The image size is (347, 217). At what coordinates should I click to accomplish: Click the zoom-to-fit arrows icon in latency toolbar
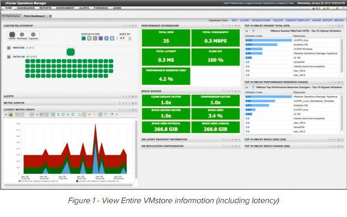(63, 115)
